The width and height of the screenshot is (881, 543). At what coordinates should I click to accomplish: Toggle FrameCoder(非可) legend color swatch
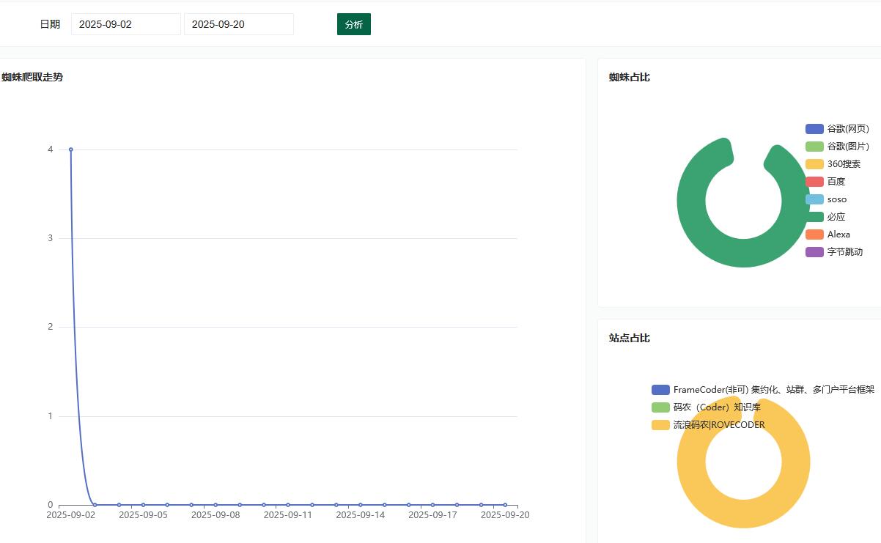point(660,390)
